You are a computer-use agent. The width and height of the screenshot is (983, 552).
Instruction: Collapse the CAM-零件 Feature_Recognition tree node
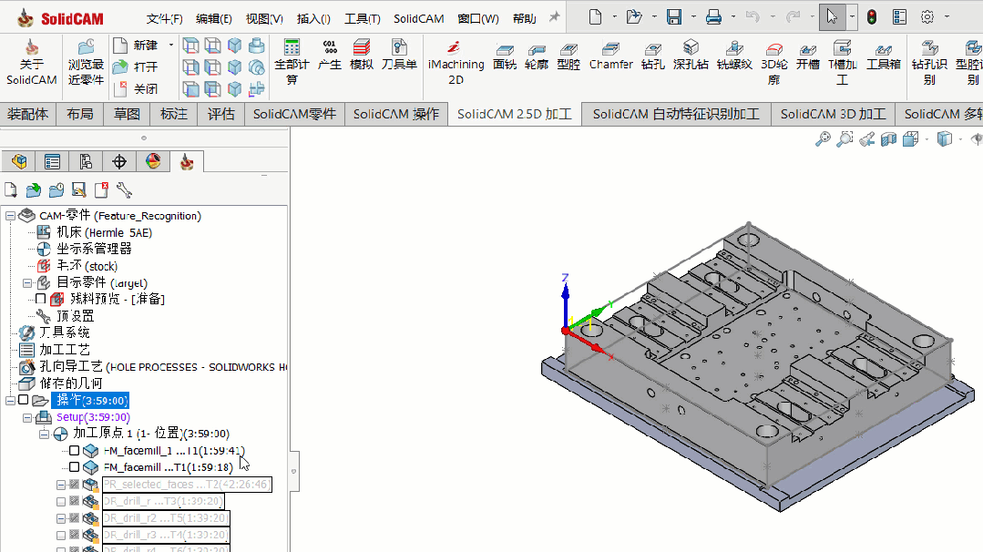coord(10,216)
